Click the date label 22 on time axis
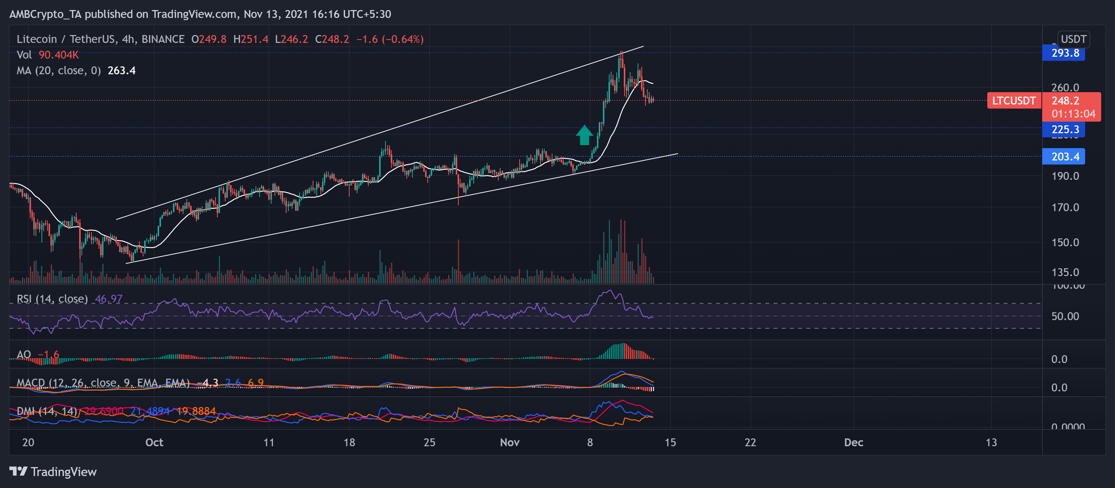 [x=750, y=442]
